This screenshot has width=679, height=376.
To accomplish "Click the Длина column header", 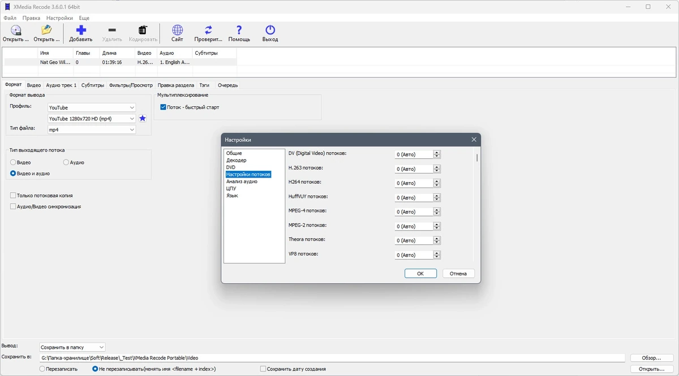I will click(x=118, y=53).
